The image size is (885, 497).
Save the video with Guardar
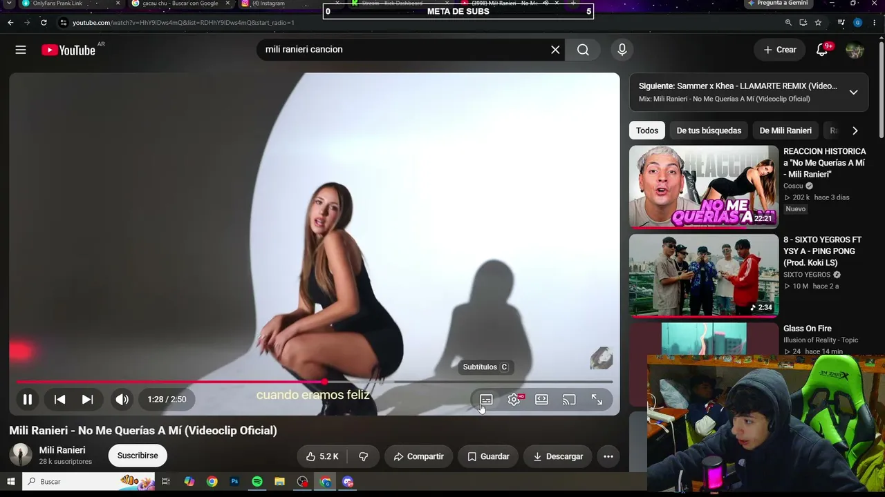488,456
